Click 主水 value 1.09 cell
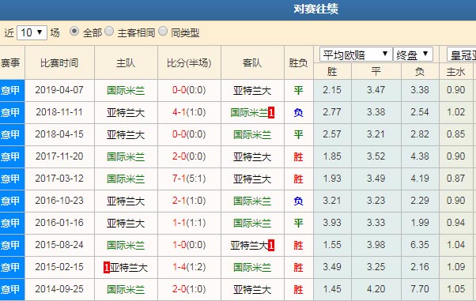Screen dimensions: 476x301 [x=456, y=267]
